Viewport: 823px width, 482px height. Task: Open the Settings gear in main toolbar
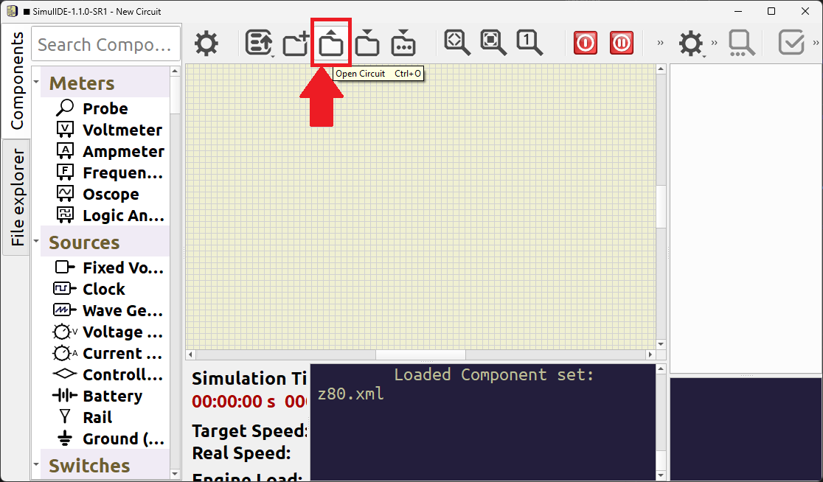coord(206,44)
